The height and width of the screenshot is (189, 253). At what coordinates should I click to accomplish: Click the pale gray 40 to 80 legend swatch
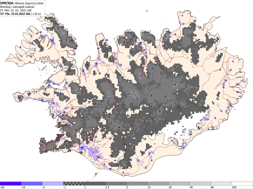(x=200, y=183)
